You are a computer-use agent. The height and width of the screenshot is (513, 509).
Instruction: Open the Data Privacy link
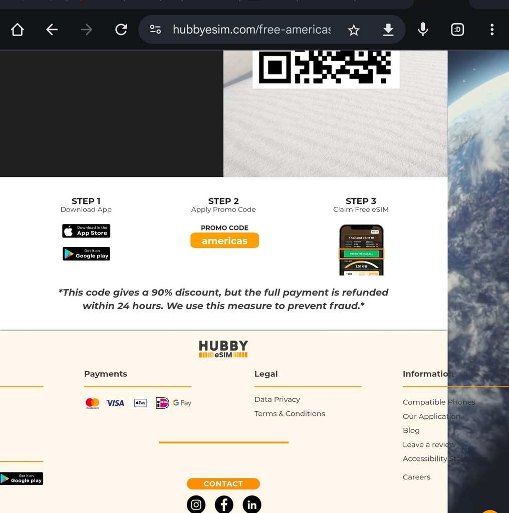coord(277,399)
